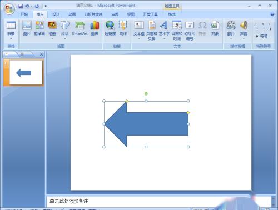Close the slide thumbnail pane
Image resolution: width=278 pixels, height=210 pixels.
click(x=41, y=54)
